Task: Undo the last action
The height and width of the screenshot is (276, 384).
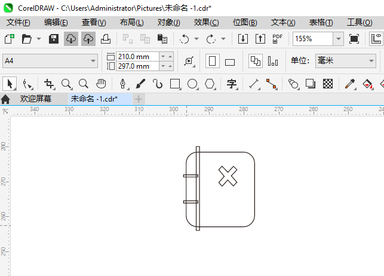Action: click(x=184, y=39)
